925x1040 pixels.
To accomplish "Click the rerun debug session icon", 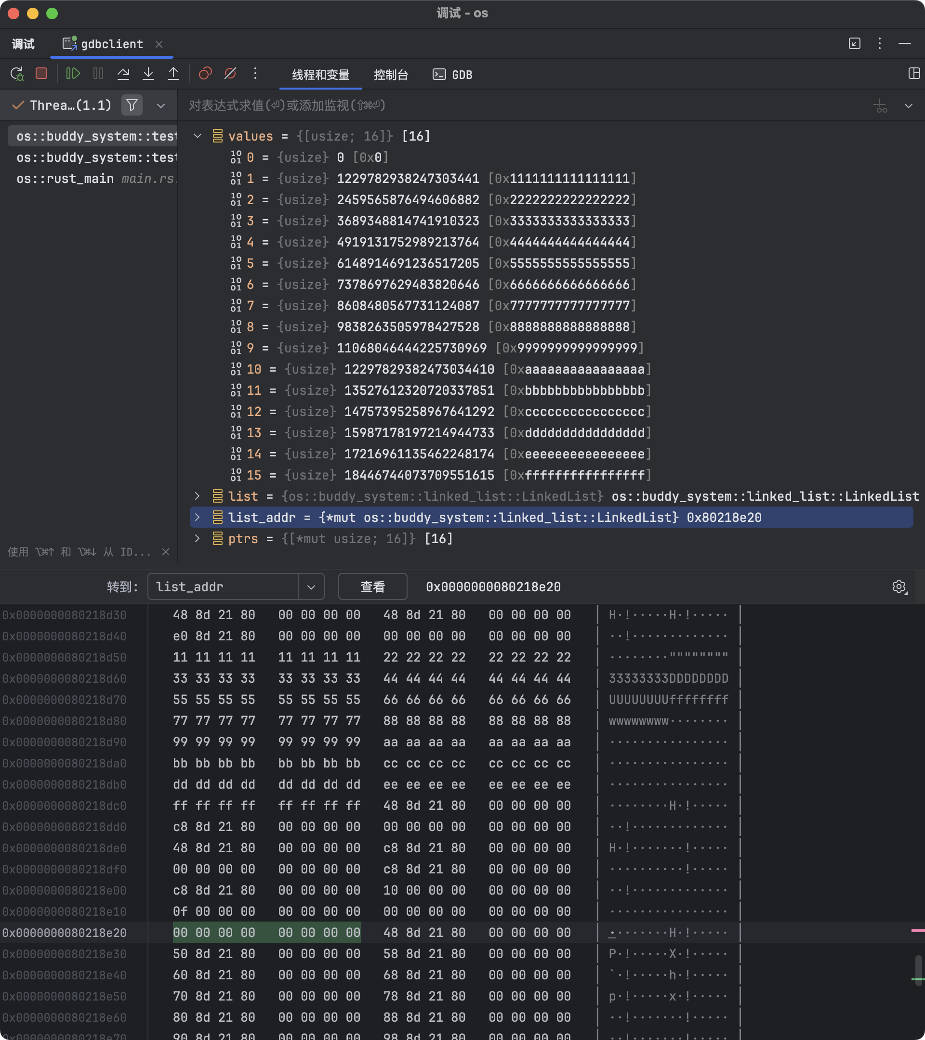I will point(17,74).
